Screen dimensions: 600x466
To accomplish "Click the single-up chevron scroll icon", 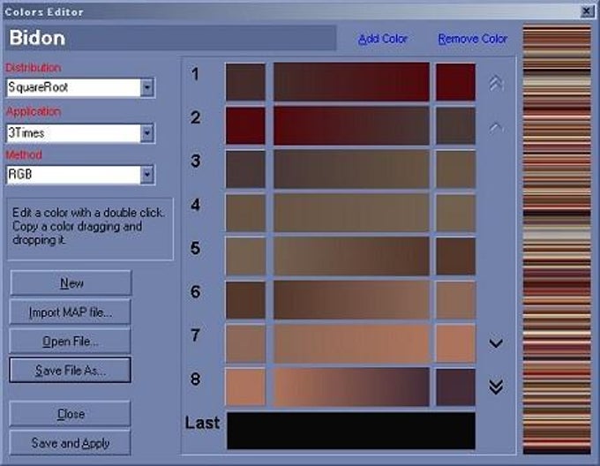I will [496, 127].
